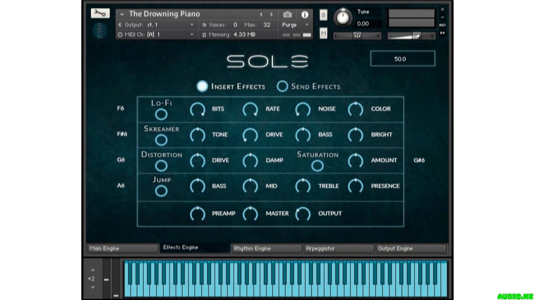Mute the instrument with M button
Viewport: 534px width, 300px height.
(x=323, y=33)
